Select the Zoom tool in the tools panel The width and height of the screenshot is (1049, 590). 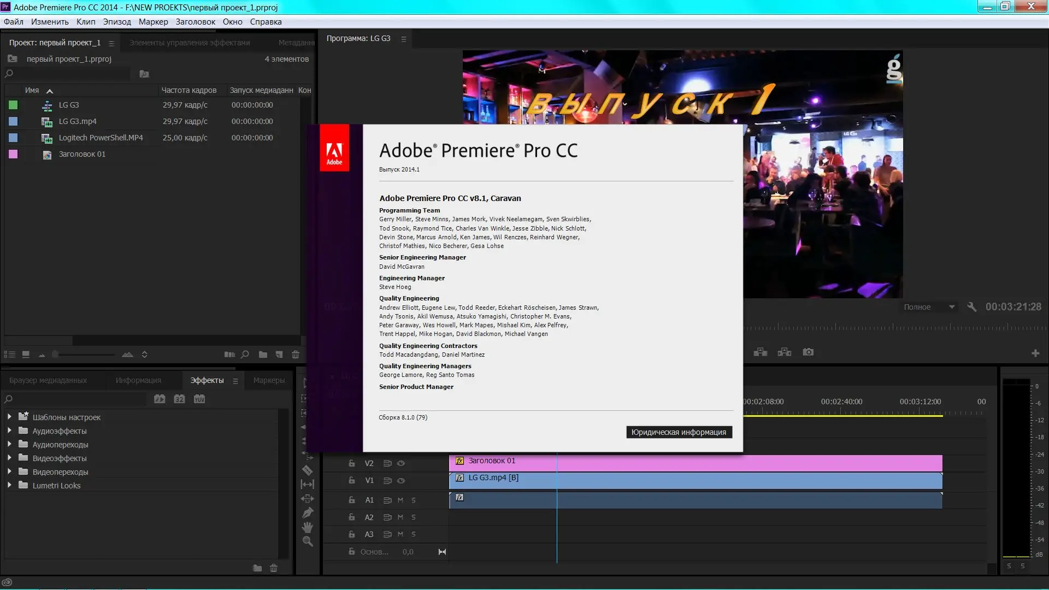point(308,541)
